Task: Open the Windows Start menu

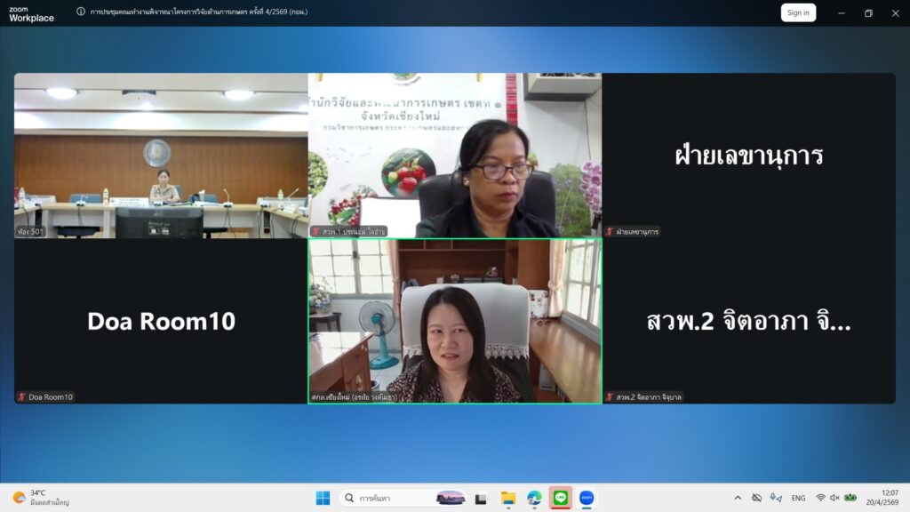Action: tap(323, 498)
